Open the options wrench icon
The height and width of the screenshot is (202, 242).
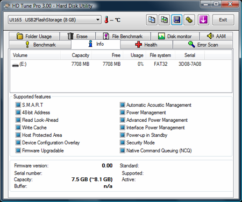189,20
